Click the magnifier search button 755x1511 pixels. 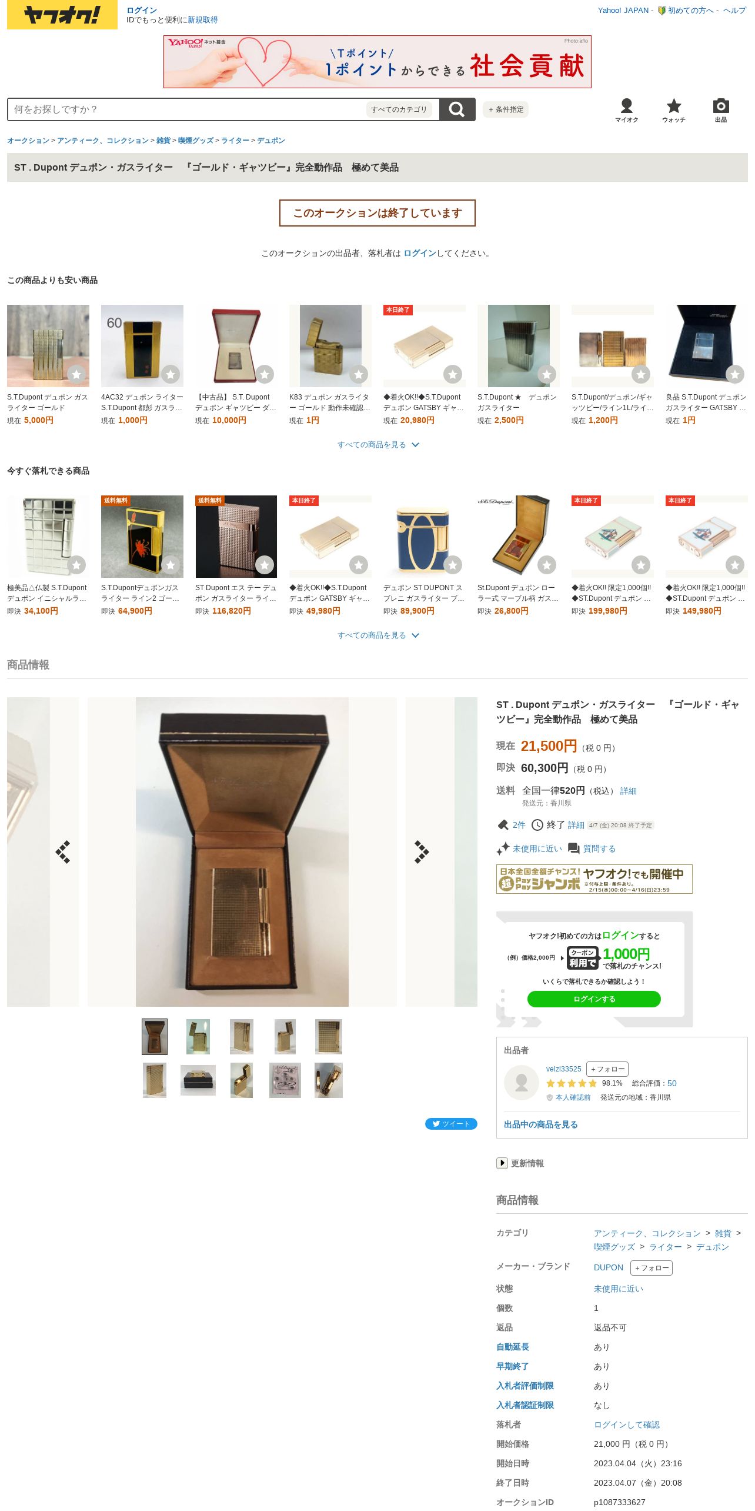(x=457, y=109)
